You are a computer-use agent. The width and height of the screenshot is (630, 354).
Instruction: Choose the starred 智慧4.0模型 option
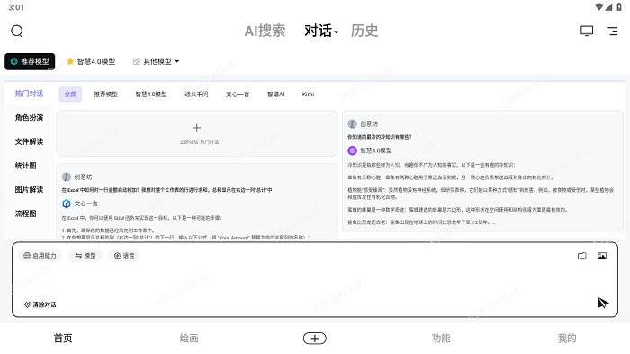[x=91, y=61]
